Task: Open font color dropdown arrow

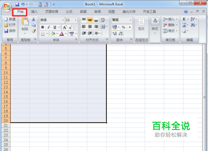Action: (66, 34)
